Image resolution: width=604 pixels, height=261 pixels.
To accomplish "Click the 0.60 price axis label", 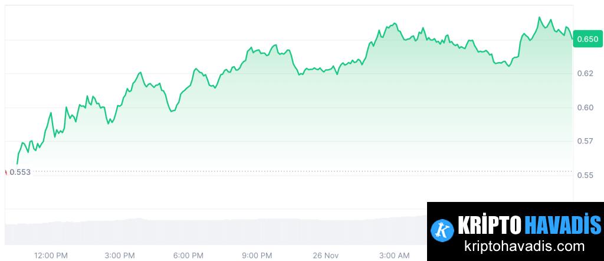I will tap(585, 107).
